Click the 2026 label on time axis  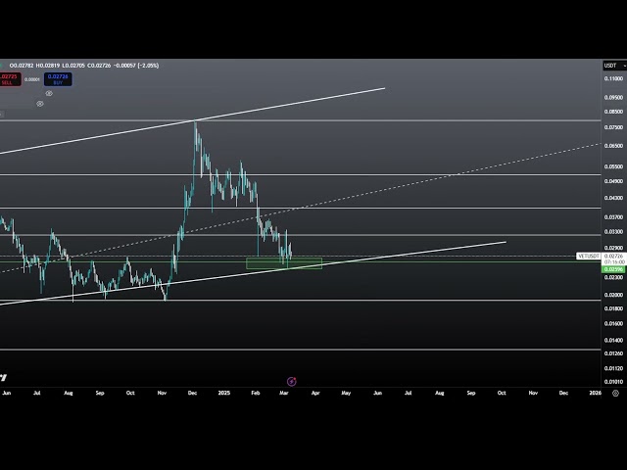click(595, 393)
